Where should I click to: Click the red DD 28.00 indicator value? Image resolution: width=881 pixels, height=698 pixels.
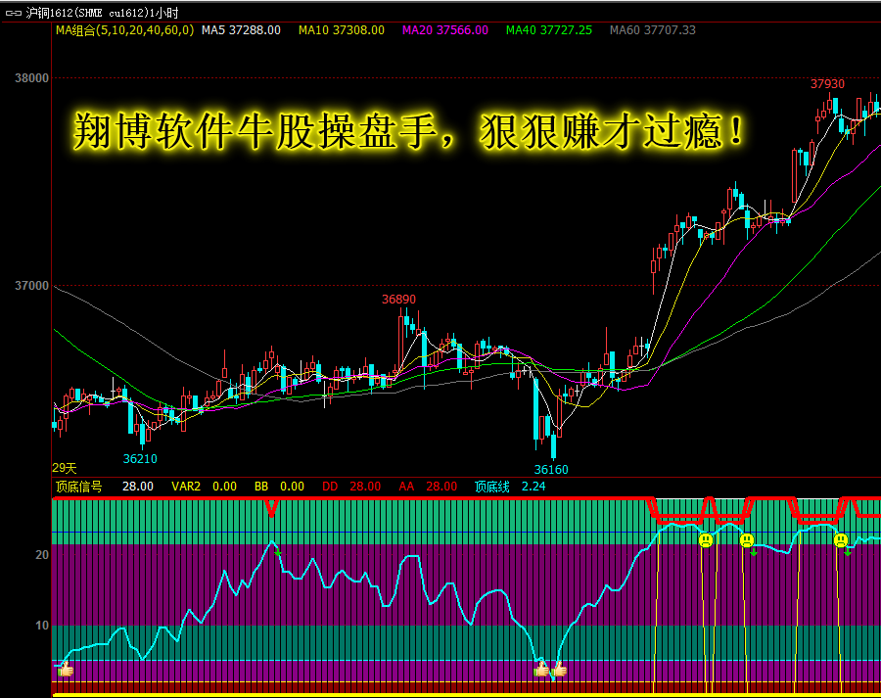[x=351, y=487]
